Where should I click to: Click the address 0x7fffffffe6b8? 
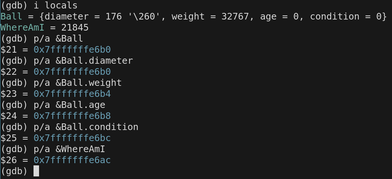[x=72, y=116]
